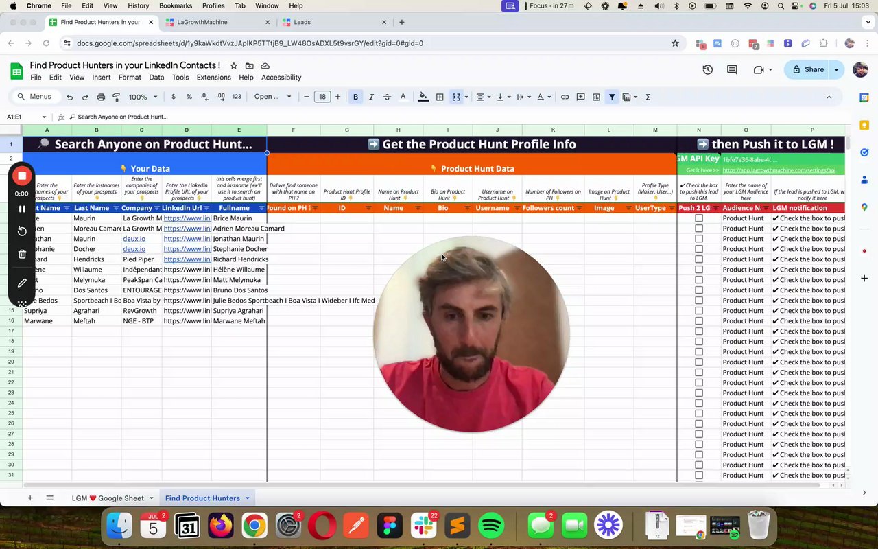
Task: Open app.lagrowthmachine.com settings link
Action: point(779,170)
